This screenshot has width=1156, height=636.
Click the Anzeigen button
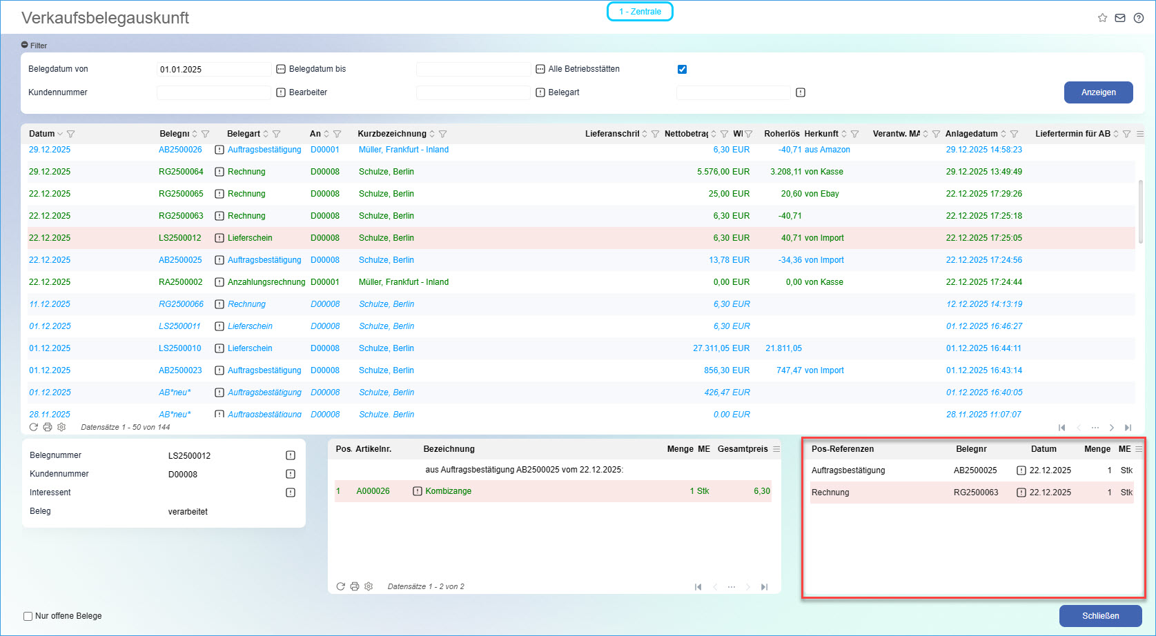pyautogui.click(x=1098, y=92)
